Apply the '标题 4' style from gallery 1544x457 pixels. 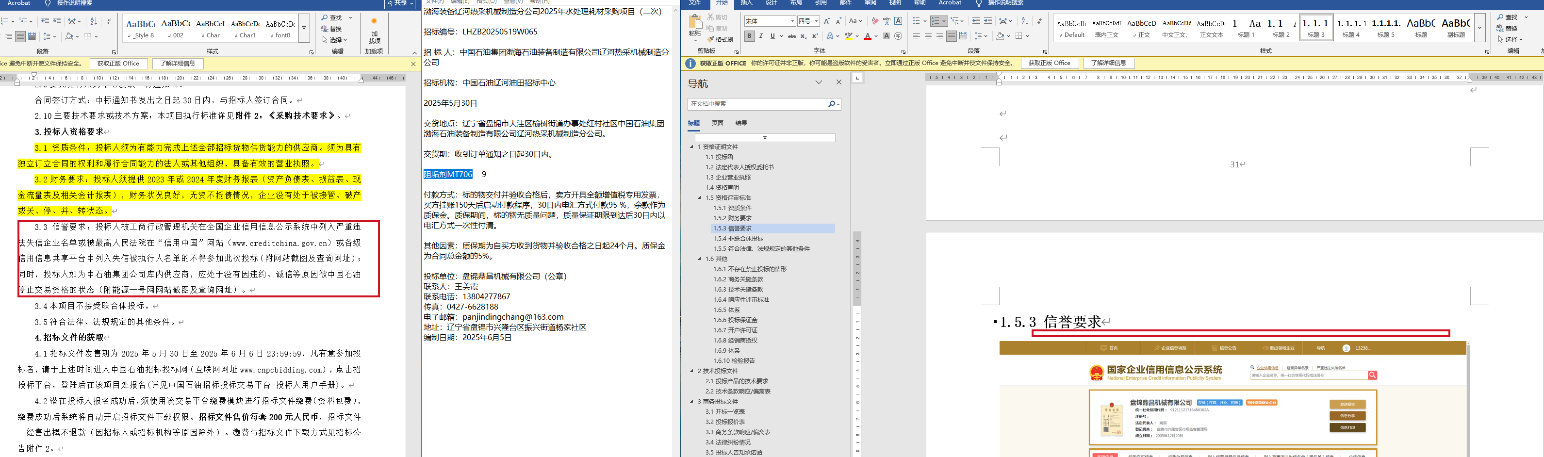[x=1351, y=28]
